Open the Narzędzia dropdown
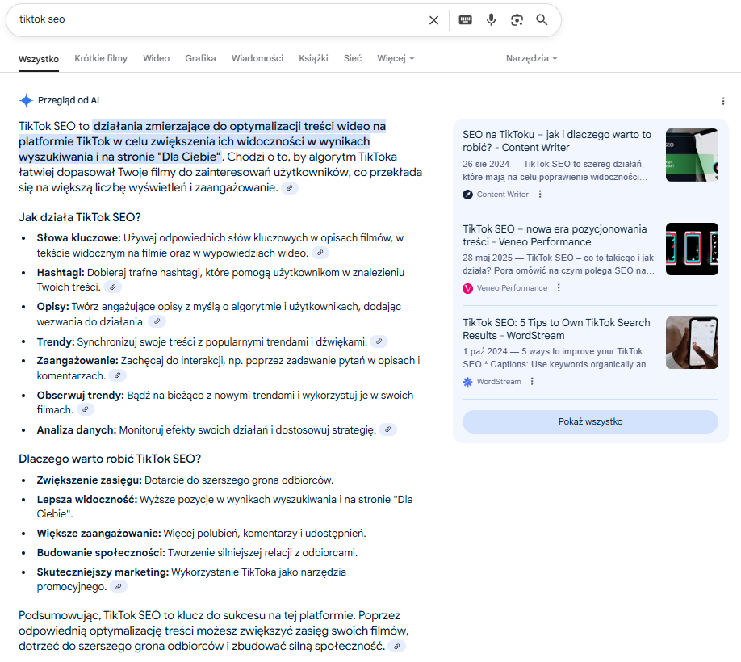Image resolution: width=741 pixels, height=662 pixels. tap(531, 58)
